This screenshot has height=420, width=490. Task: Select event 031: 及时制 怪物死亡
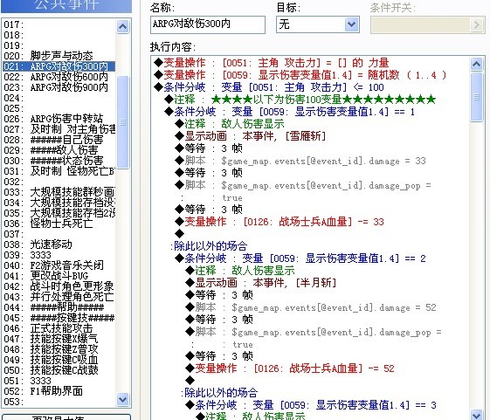click(x=59, y=171)
